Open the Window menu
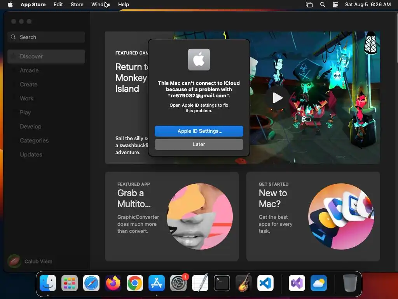This screenshot has height=299, width=398. pos(101,4)
